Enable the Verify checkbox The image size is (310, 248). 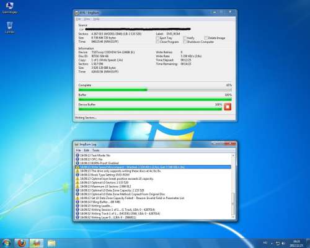(185, 38)
